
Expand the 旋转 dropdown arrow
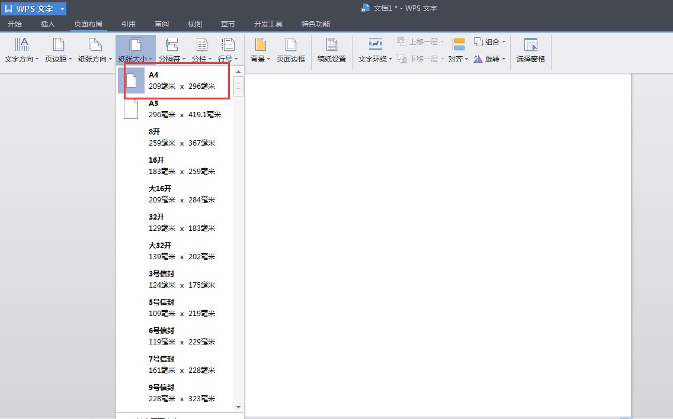504,59
